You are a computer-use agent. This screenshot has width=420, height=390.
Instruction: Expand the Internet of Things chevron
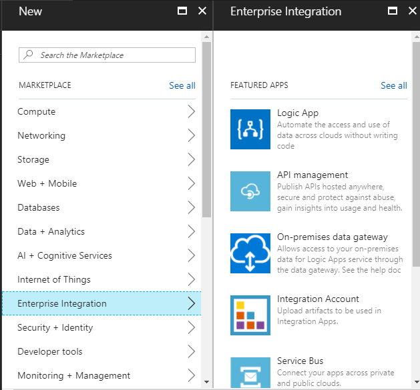pyautogui.click(x=191, y=279)
